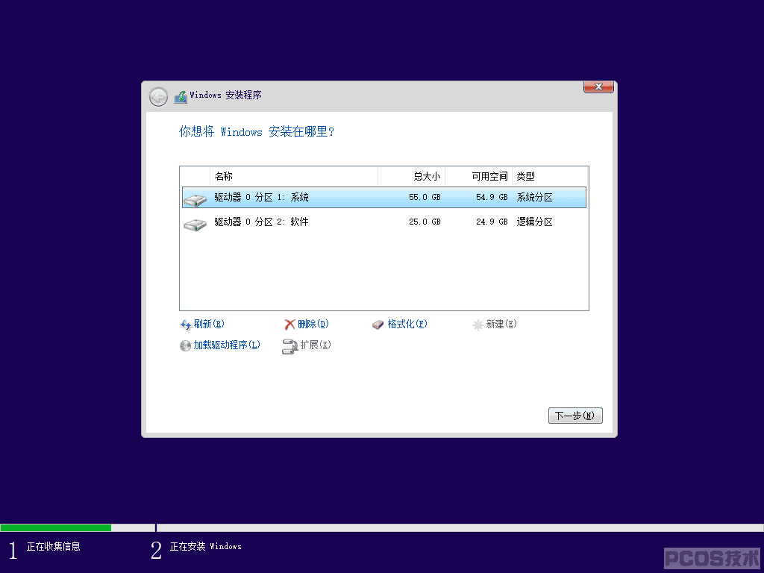The height and width of the screenshot is (573, 764).
Task: Select 驱动器 0 分区 2: 软件 row
Action: coord(384,222)
